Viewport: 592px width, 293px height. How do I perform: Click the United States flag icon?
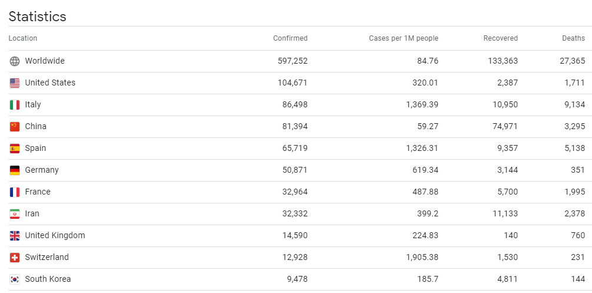[x=15, y=83]
